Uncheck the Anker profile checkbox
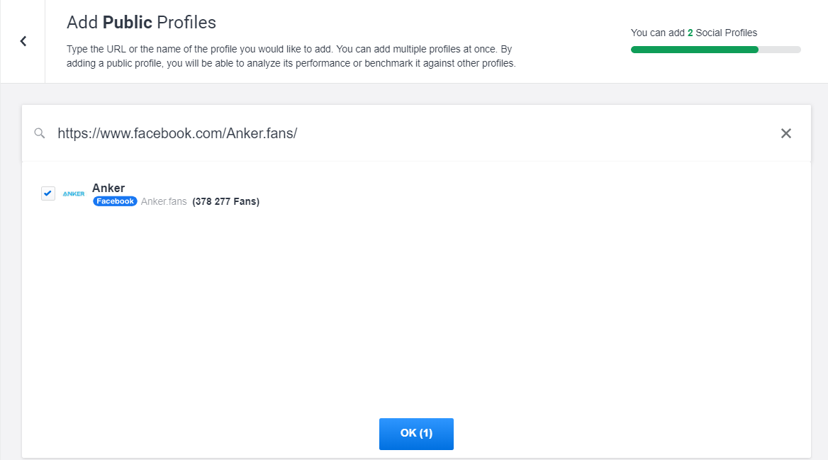Image resolution: width=828 pixels, height=460 pixels. [x=48, y=193]
